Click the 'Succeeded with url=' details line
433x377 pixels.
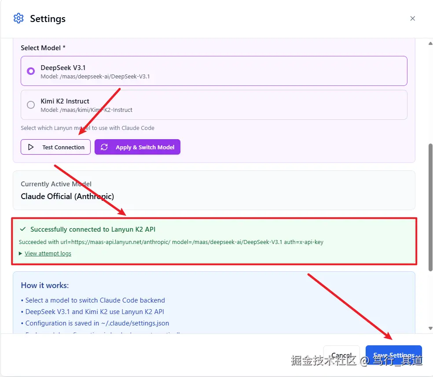[171, 242]
